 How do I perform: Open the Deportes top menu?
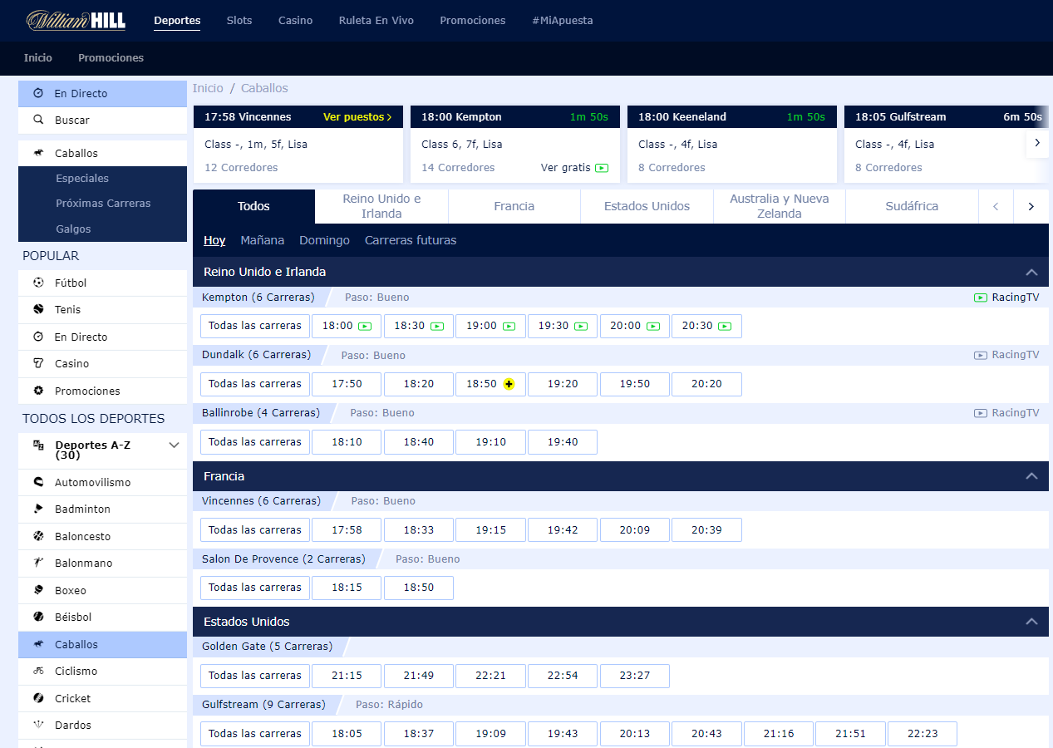point(177,21)
